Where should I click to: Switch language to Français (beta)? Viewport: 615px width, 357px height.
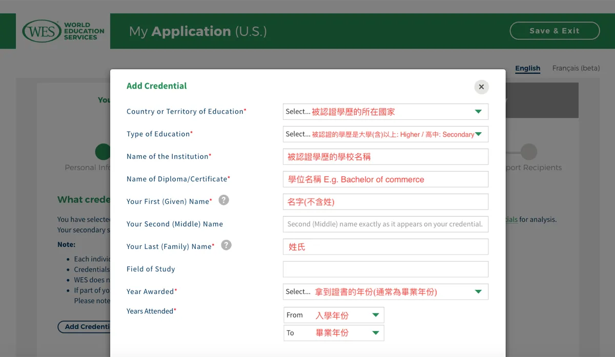576,68
